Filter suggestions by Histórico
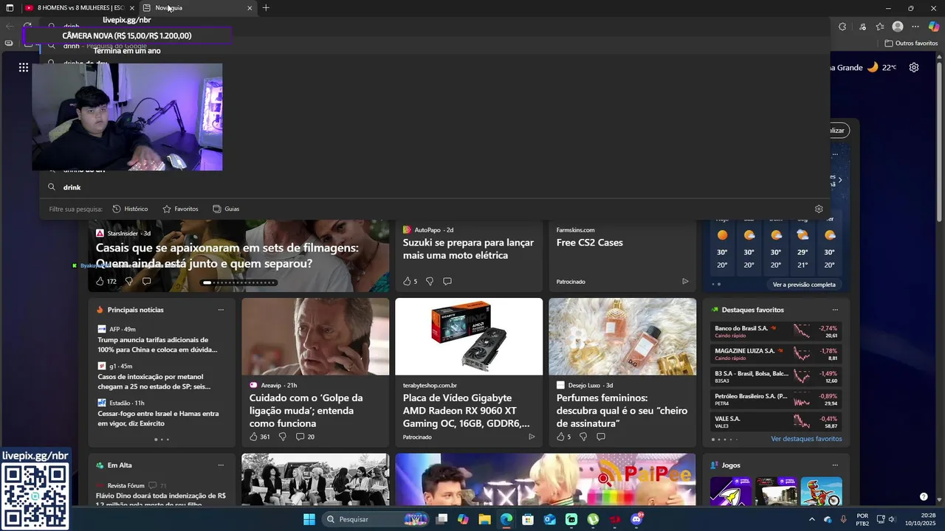 coord(130,209)
